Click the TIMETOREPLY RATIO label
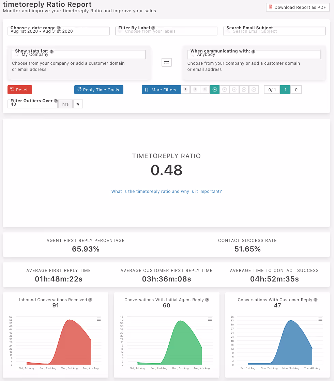The image size is (334, 381). pyautogui.click(x=167, y=156)
